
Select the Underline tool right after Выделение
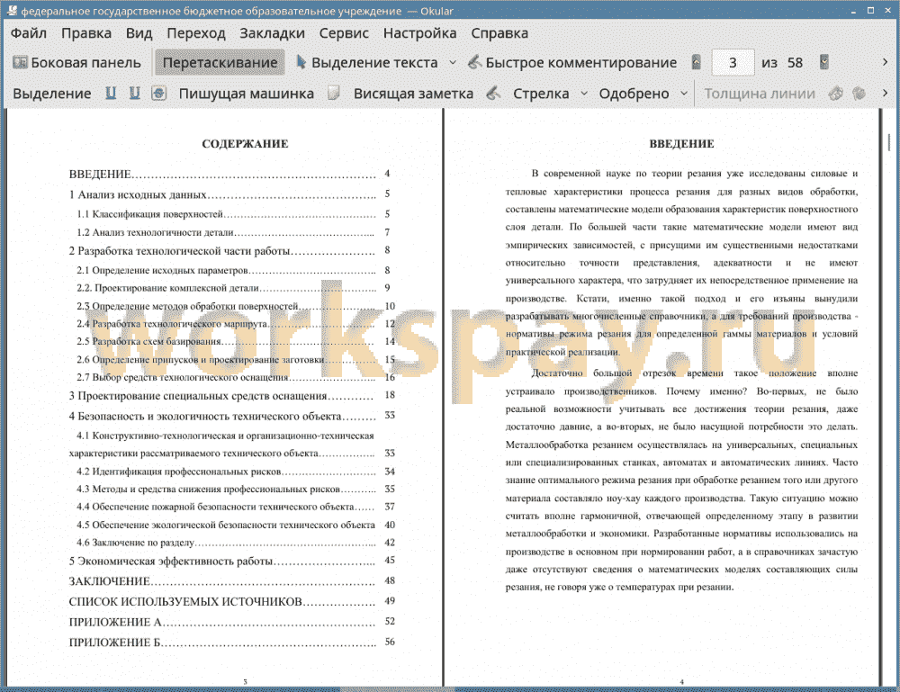[x=111, y=94]
